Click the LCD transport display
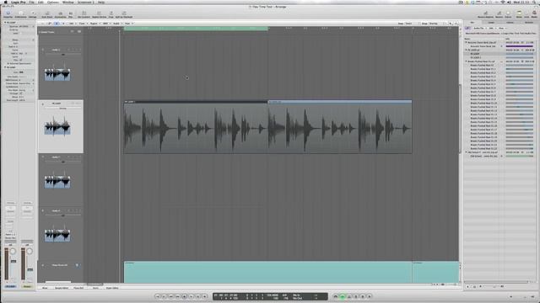Image resolution: width=540 pixels, height=303 pixels. pyautogui.click(x=270, y=296)
